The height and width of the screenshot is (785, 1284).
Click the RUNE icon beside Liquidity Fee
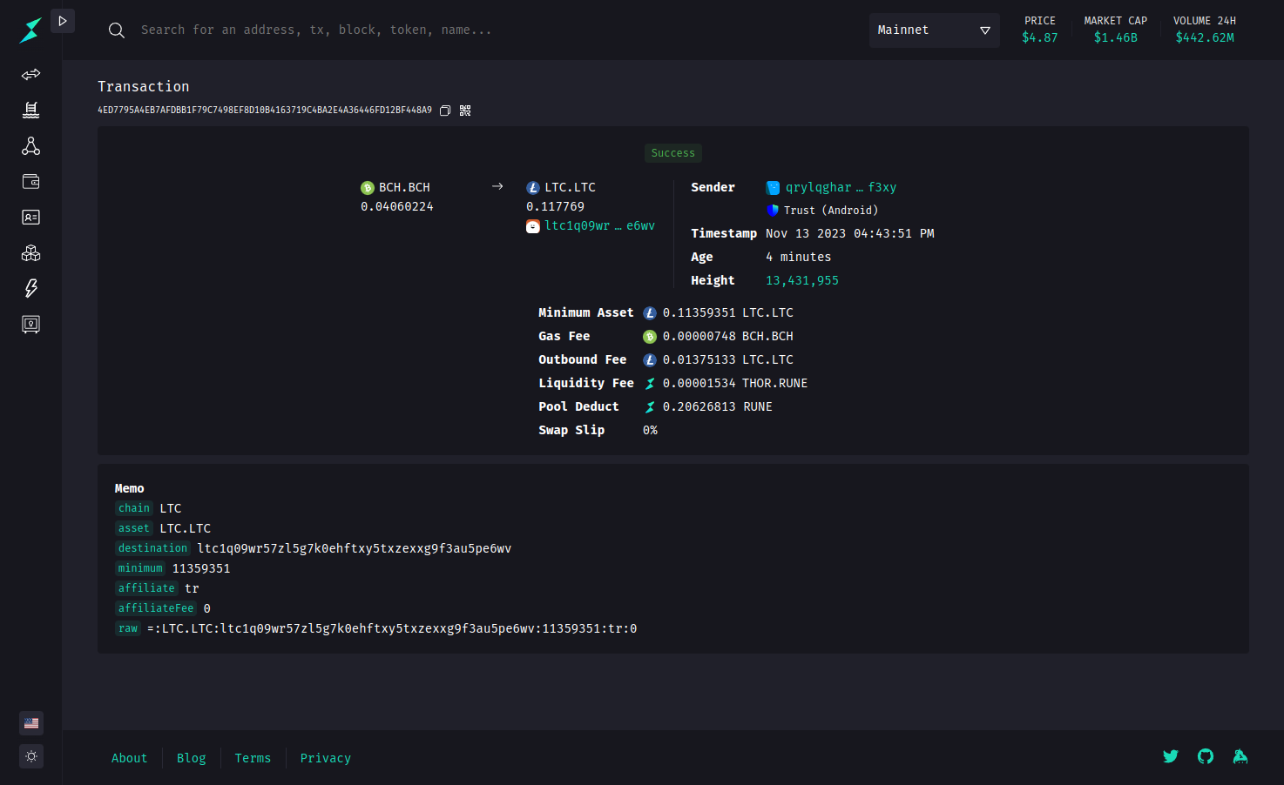coord(650,384)
